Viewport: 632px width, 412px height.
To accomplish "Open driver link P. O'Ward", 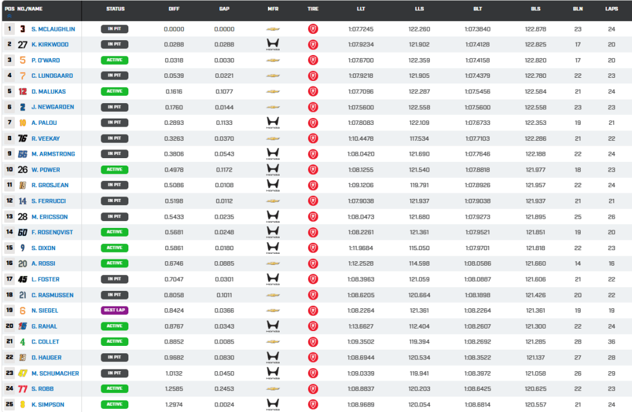I will click(x=46, y=60).
